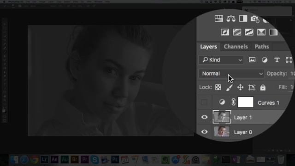Add an Invert adjustment layer
The height and width of the screenshot is (166, 295).
point(225,32)
